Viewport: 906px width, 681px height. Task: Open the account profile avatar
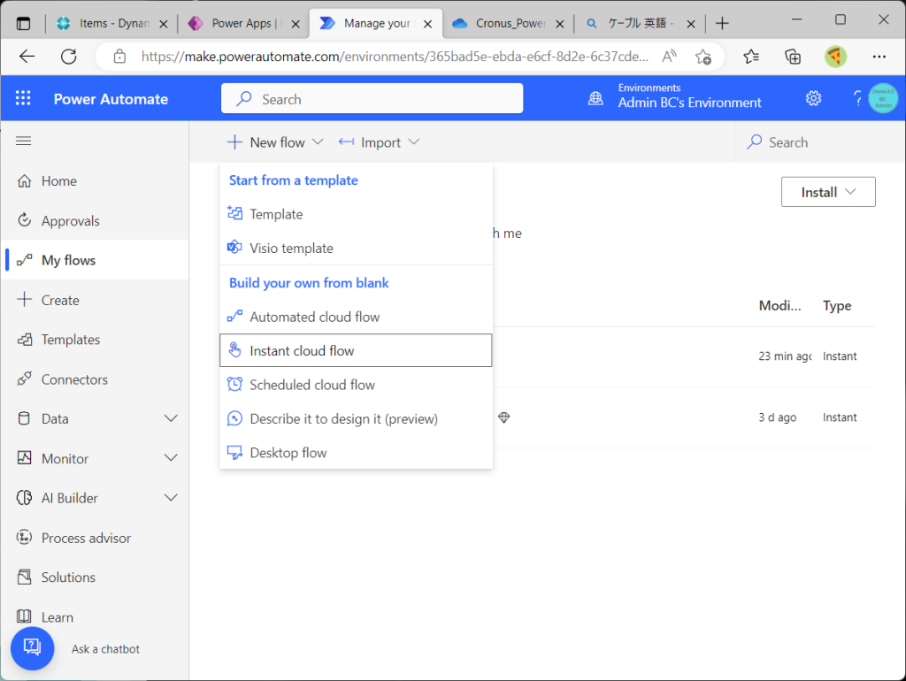point(884,99)
